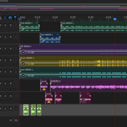Toggle global clip stretching stopwatch icon

coord(5,18)
